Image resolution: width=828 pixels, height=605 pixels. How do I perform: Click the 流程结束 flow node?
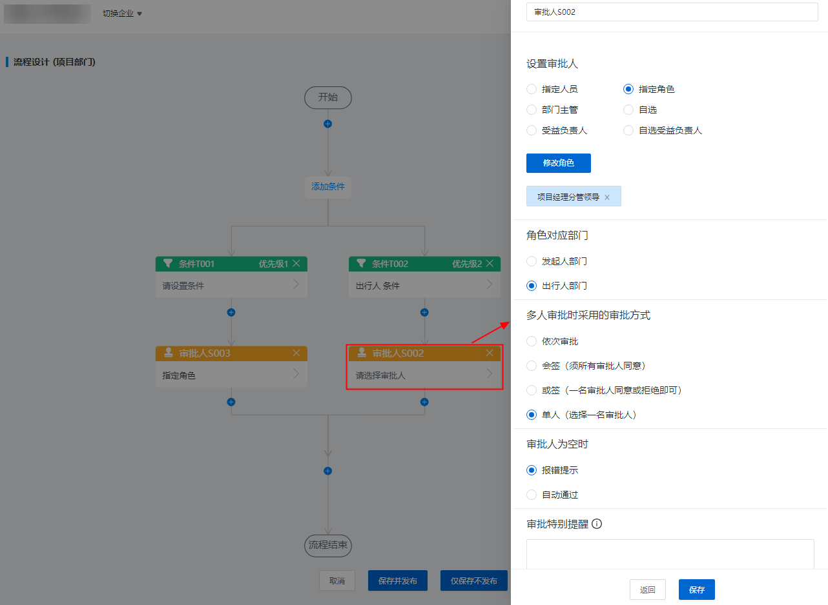[x=328, y=545]
